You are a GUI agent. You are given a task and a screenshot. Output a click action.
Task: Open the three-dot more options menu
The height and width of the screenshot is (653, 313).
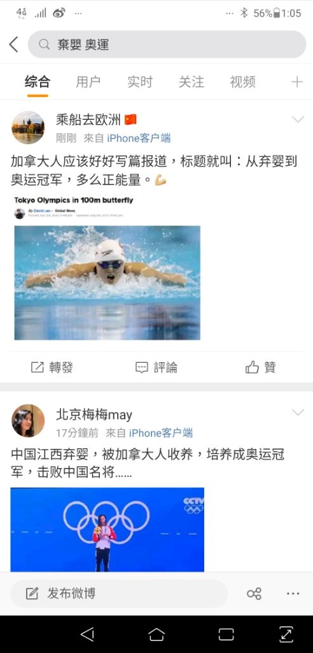[x=293, y=594]
